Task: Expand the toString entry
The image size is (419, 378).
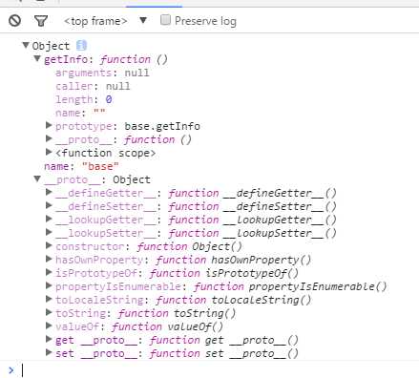Action: pyautogui.click(x=49, y=312)
